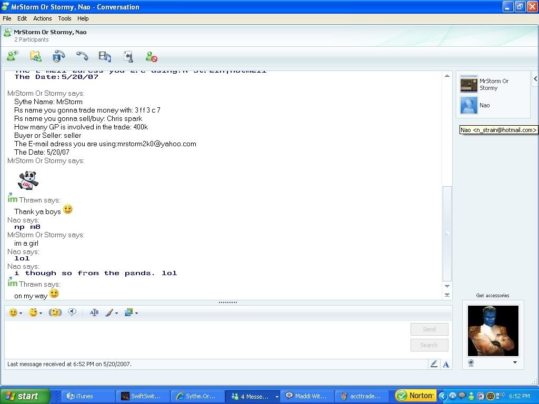Image resolution: width=539 pixels, height=404 pixels.
Task: Click the Search button
Action: coord(430,345)
